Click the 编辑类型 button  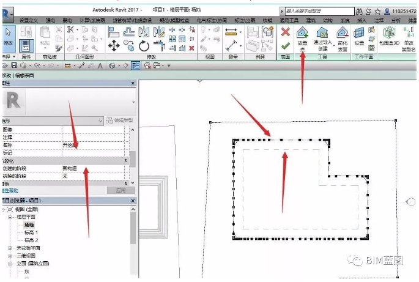(x=119, y=121)
